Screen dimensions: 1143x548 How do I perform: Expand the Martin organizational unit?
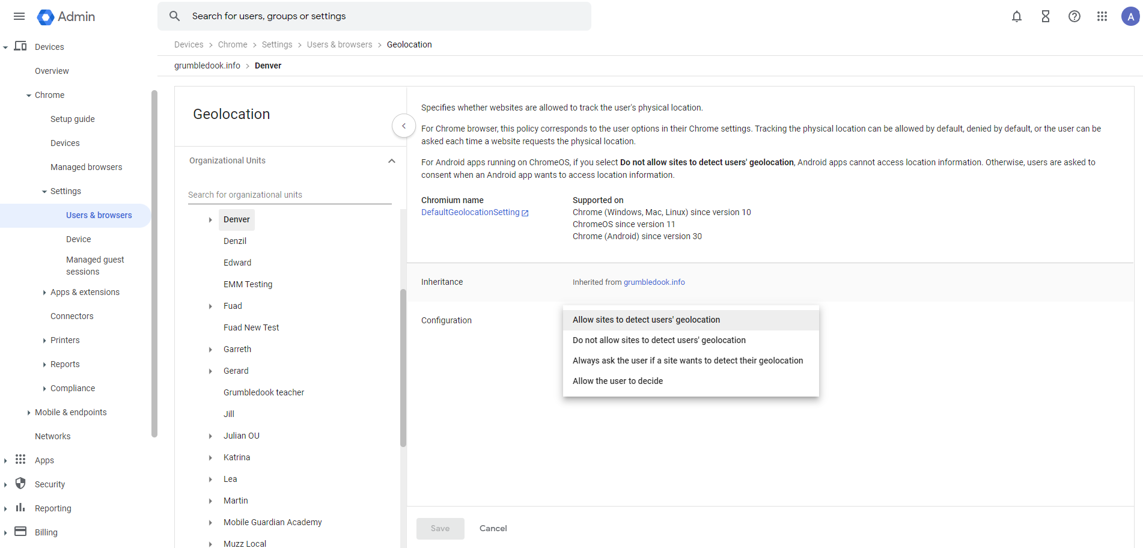(210, 501)
